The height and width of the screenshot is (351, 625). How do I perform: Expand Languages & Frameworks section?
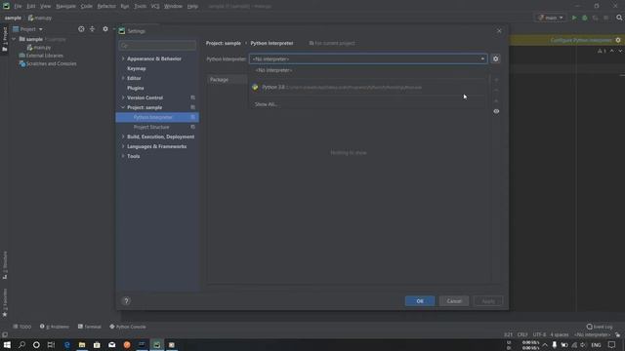pyautogui.click(x=123, y=146)
